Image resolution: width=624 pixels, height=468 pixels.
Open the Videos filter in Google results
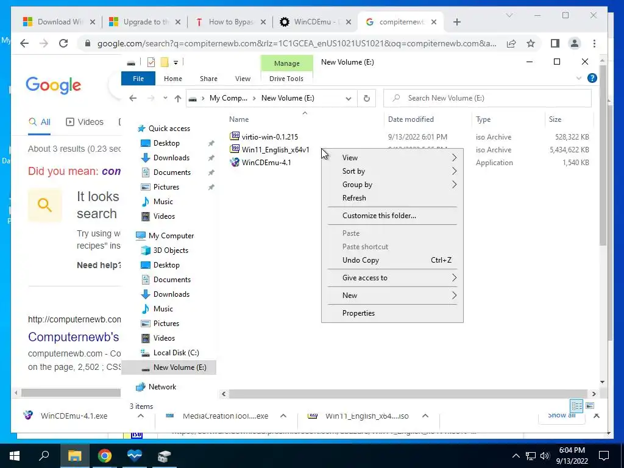(x=85, y=122)
